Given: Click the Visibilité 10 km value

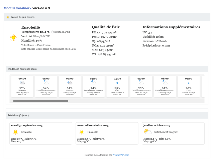Looking at the screenshot, I should tap(153, 37).
